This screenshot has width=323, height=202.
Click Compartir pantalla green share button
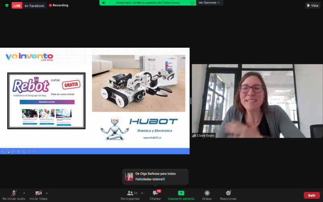181,195
